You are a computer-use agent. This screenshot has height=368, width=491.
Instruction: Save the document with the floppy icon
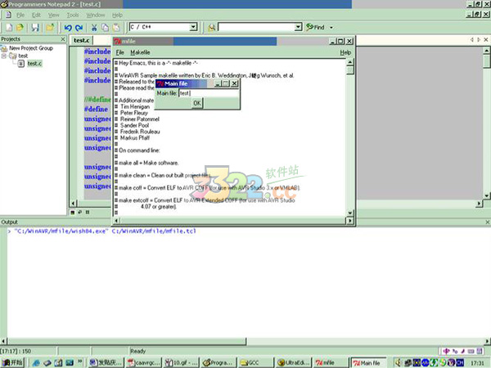coord(34,28)
